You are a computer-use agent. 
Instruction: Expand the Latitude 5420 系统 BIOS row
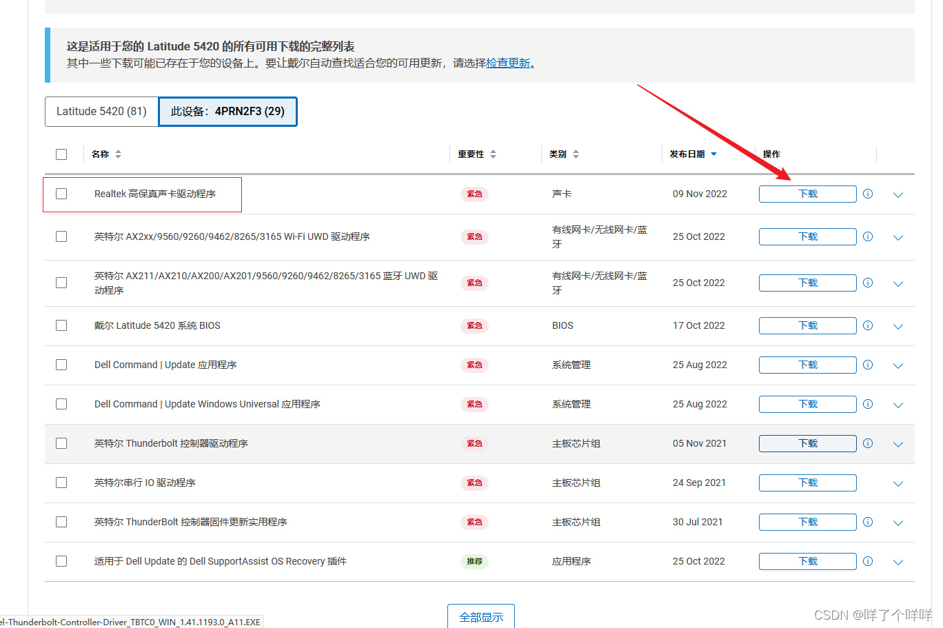[898, 327]
